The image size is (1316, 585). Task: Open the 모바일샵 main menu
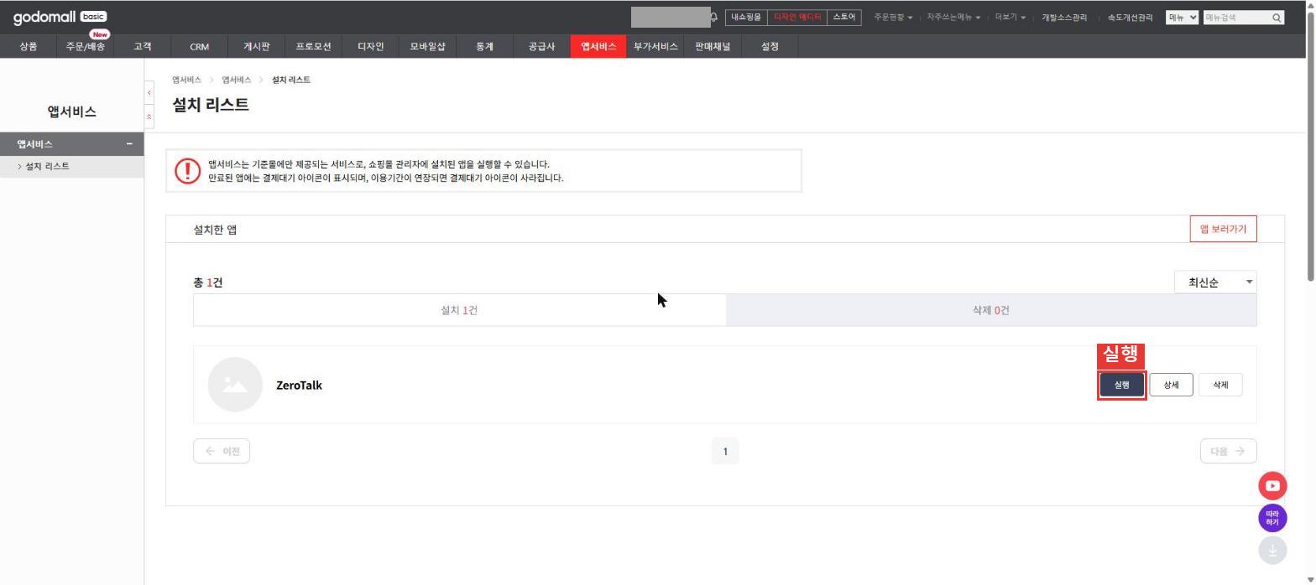point(428,47)
